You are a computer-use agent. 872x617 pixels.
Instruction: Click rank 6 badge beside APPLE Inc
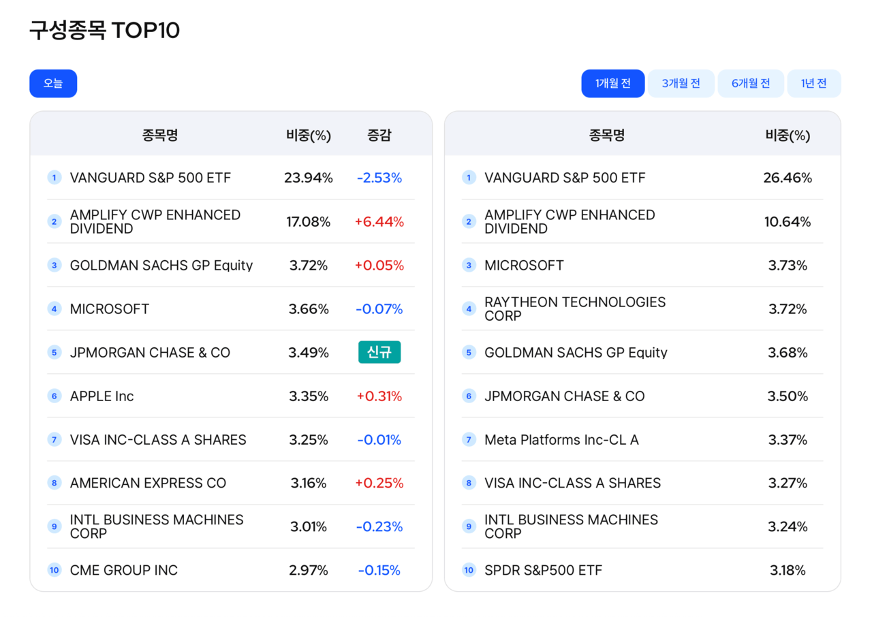(54, 396)
